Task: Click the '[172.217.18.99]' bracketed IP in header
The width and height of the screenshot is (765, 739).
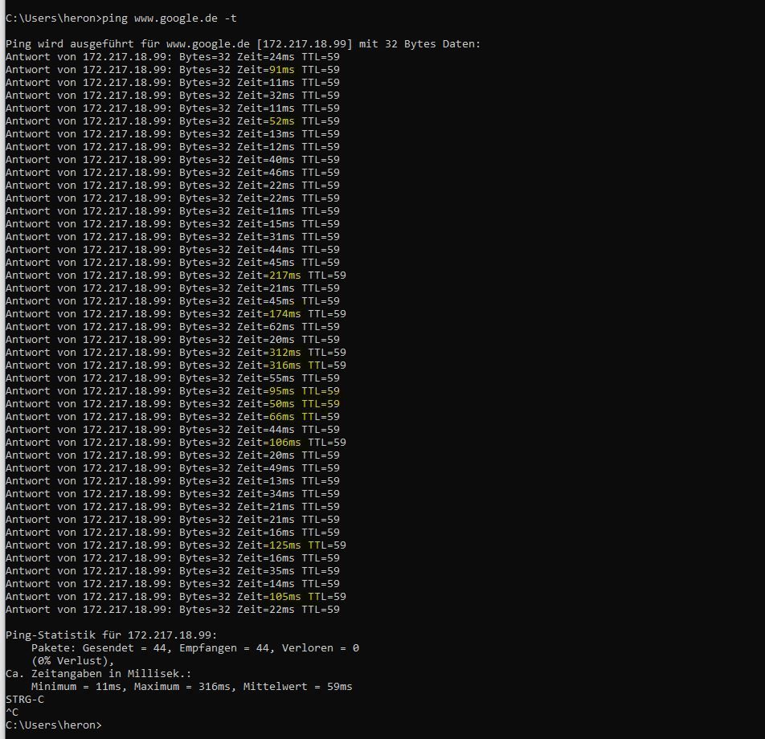Action: coord(305,44)
